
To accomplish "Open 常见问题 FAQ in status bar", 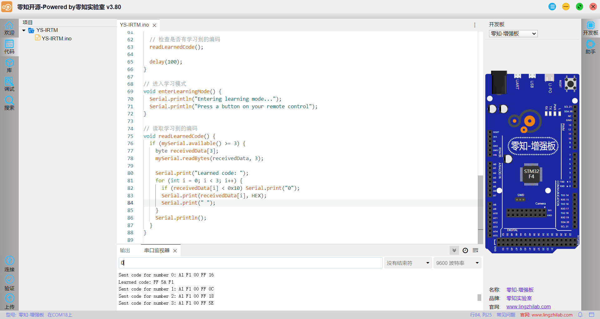I will [x=506, y=315].
